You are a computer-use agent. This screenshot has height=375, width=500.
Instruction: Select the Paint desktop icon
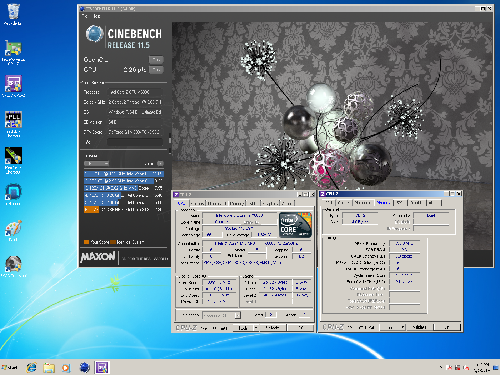[x=13, y=230]
